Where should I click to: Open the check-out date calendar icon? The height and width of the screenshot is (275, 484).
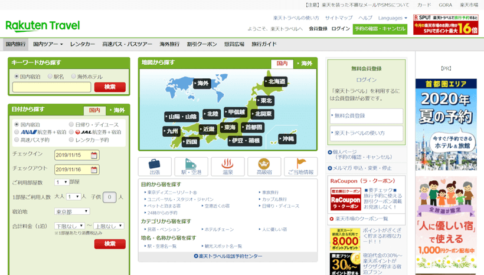coord(94,169)
